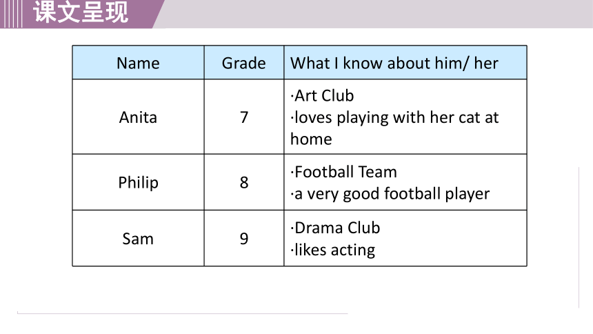Click the word 'home' in Anita's row
Screen dimensions: 593x334
coord(311,139)
